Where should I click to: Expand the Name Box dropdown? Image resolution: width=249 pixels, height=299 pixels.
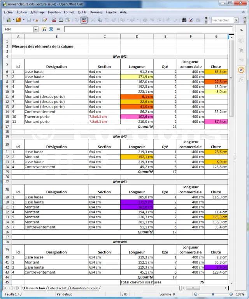click(x=36, y=29)
